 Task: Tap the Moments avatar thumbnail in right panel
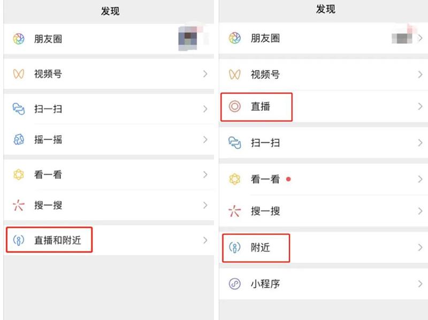(x=402, y=37)
